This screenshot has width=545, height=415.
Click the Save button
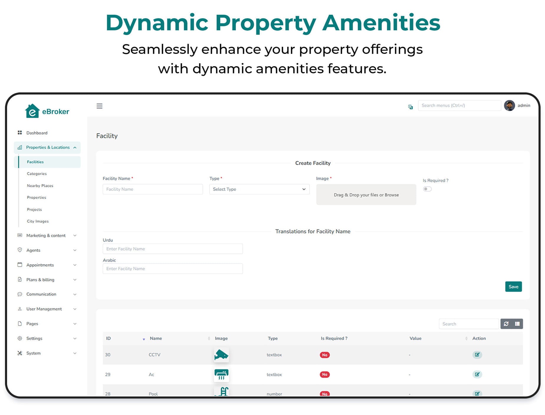tap(513, 286)
